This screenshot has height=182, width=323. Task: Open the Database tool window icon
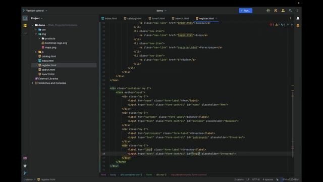coord(298,26)
